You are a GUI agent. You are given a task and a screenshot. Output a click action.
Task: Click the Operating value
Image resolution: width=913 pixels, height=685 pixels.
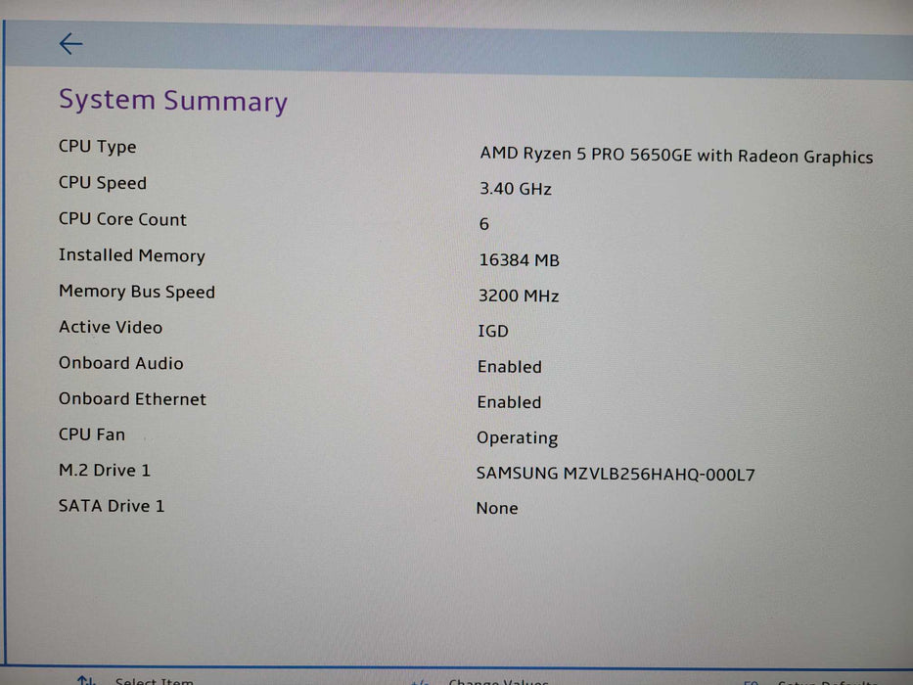(517, 438)
